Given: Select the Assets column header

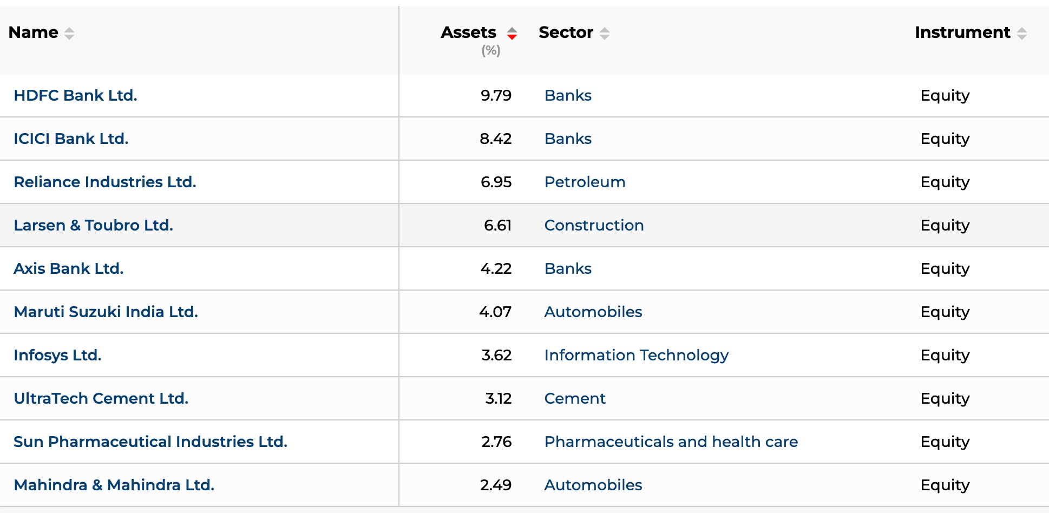Looking at the screenshot, I should [x=469, y=32].
